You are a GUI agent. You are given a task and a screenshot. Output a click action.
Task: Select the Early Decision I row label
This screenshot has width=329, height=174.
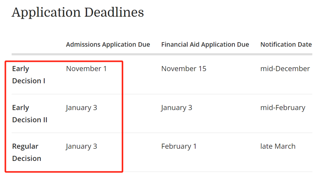tap(29, 75)
